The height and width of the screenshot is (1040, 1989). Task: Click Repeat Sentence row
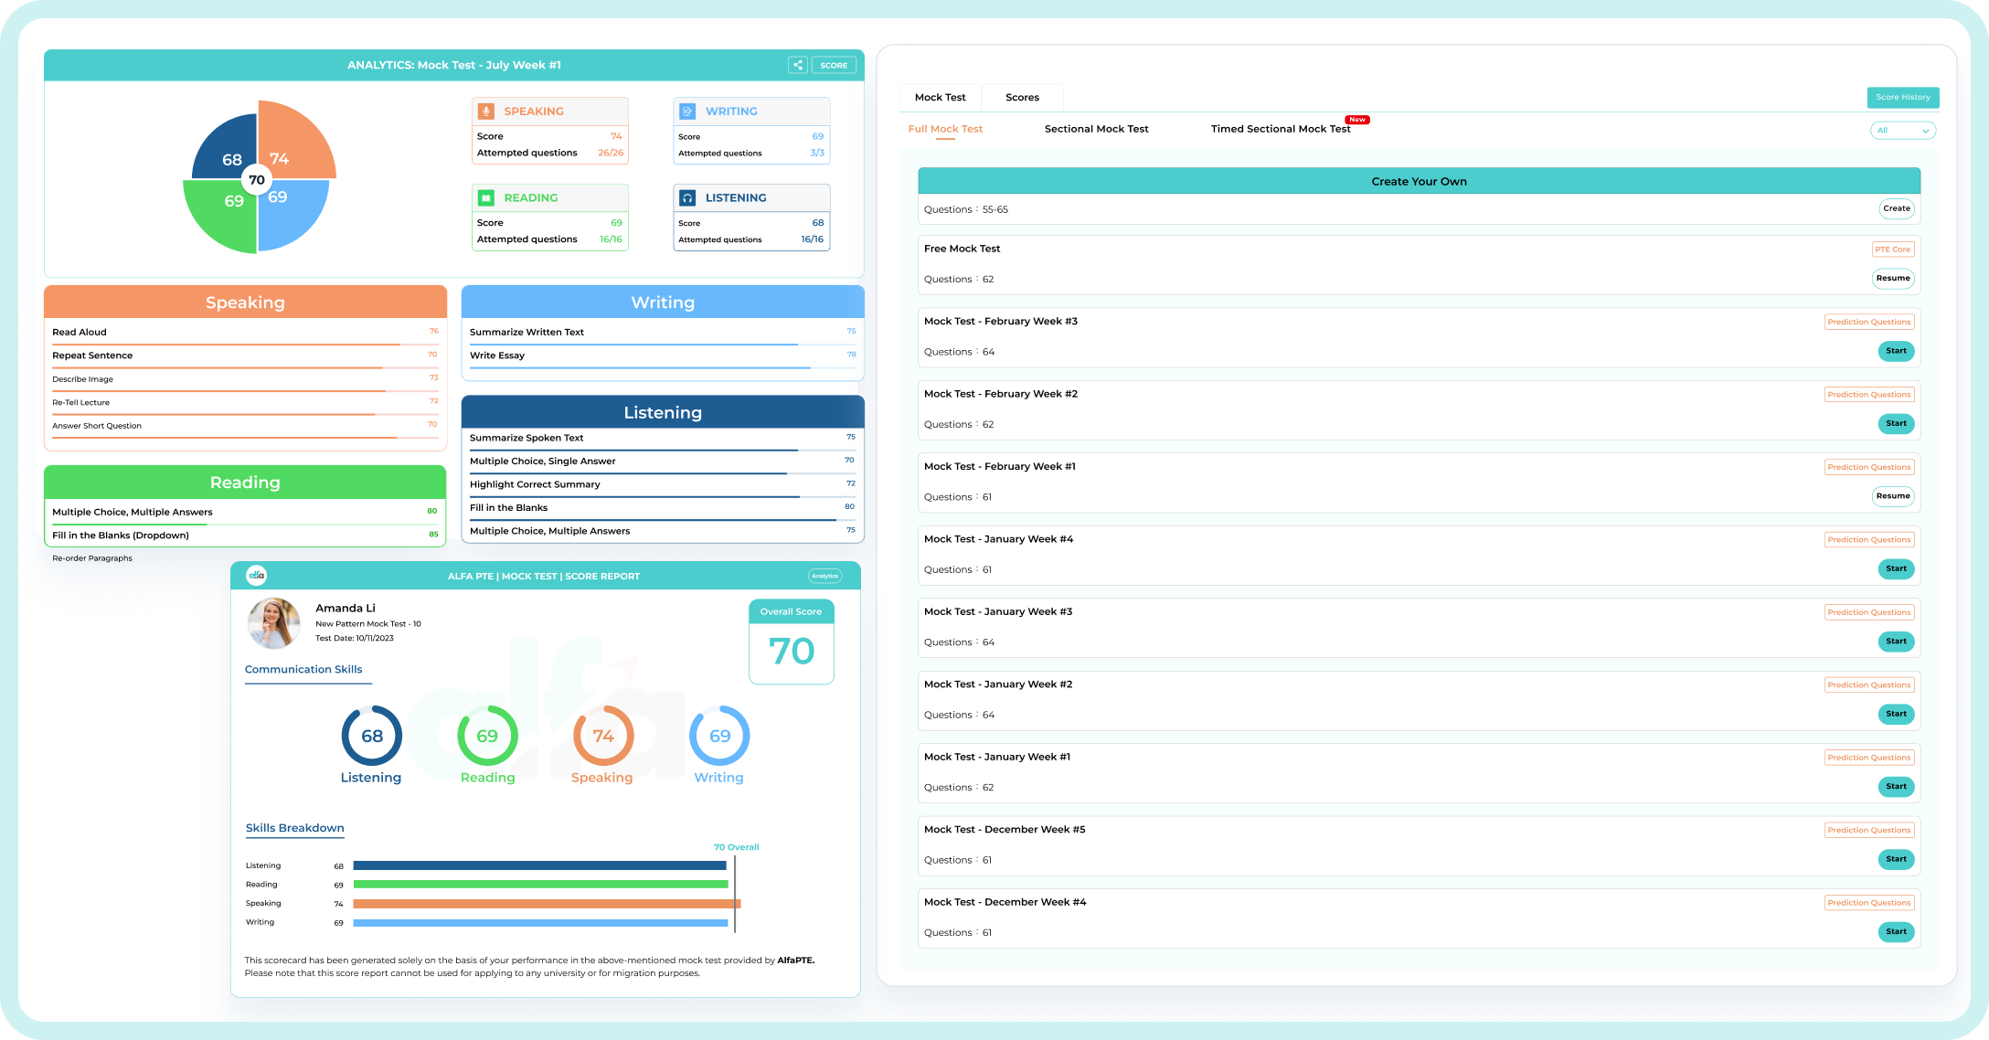(x=245, y=356)
